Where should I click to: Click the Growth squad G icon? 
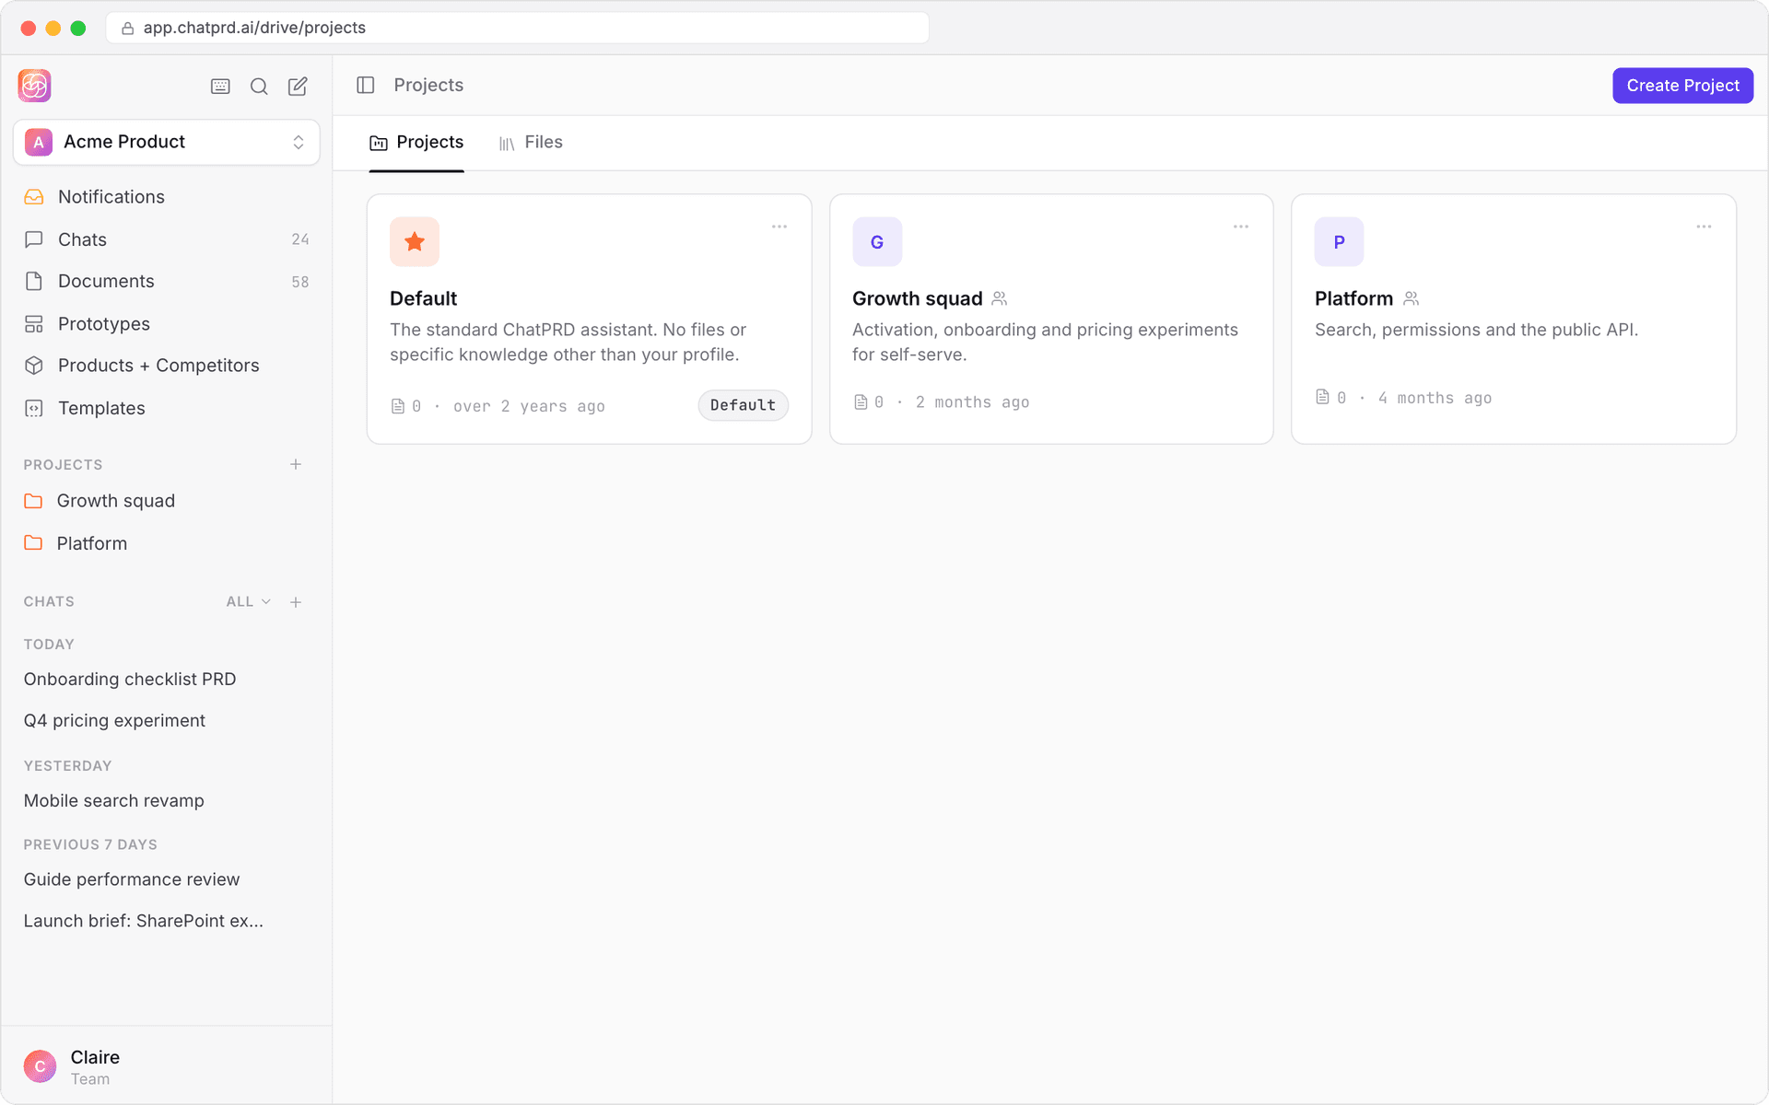click(877, 241)
